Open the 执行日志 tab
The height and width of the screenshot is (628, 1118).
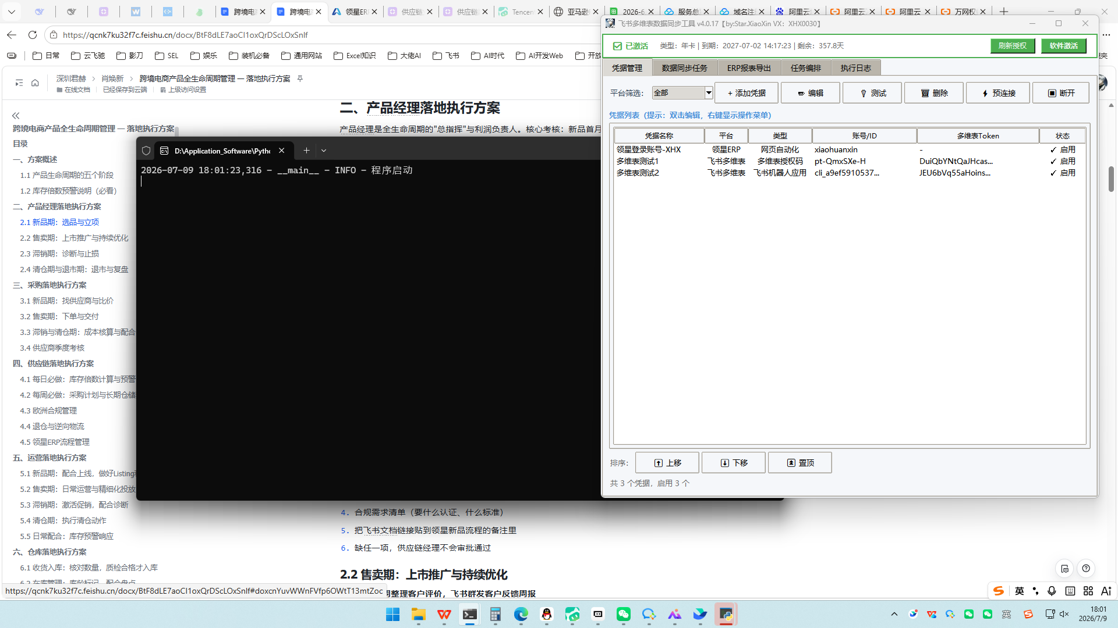point(855,68)
